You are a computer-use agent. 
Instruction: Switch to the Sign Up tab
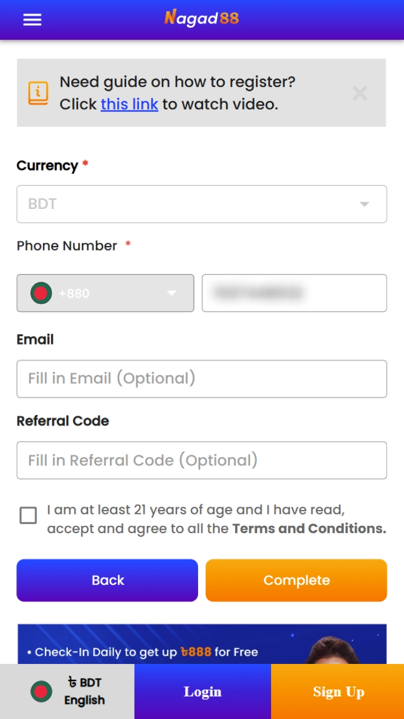point(338,691)
